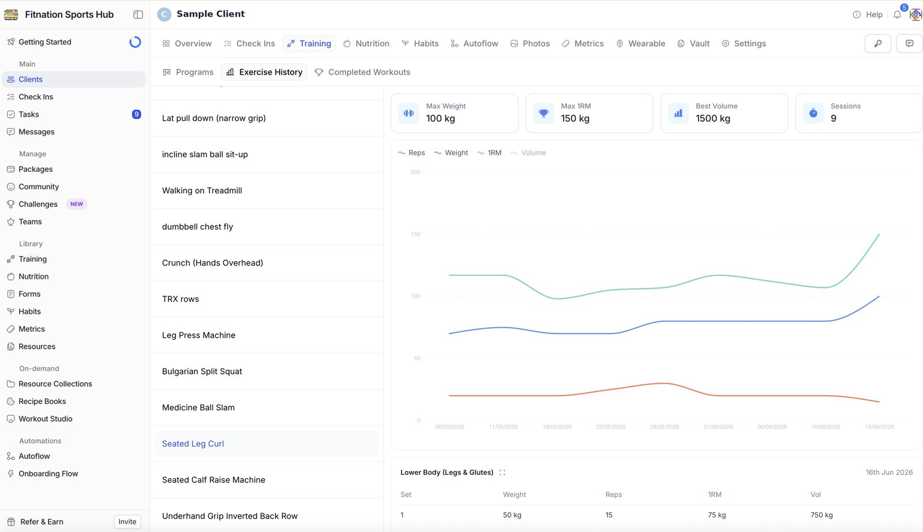923x532 pixels.
Task: Open Forms in sidebar
Action: pyautogui.click(x=74, y=294)
